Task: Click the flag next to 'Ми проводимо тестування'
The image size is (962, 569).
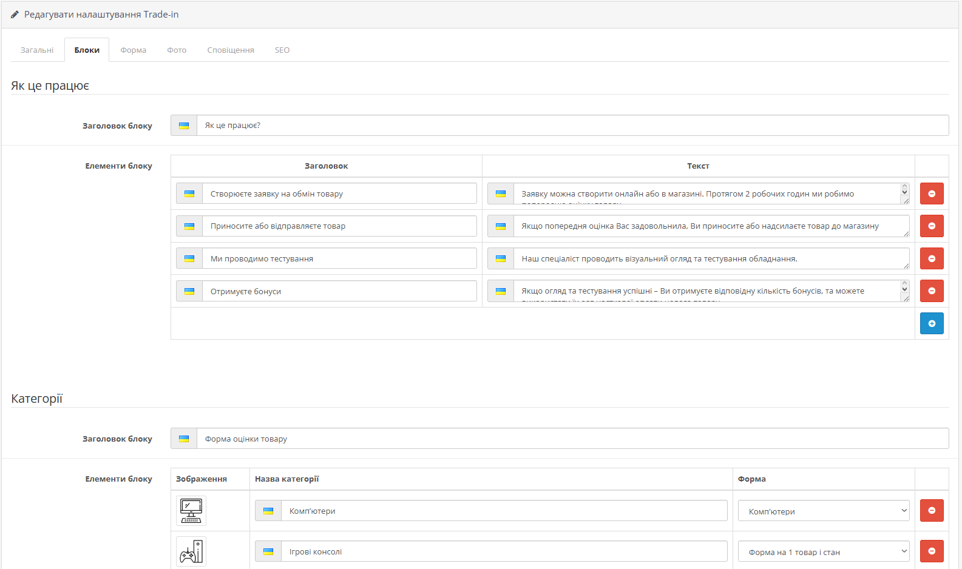Action: click(189, 258)
